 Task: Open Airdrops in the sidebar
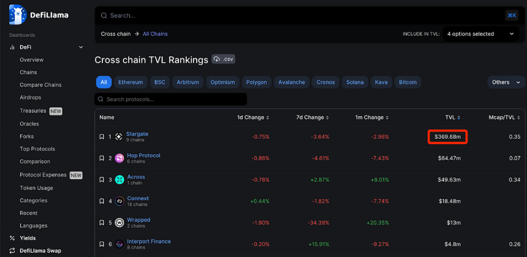tap(30, 98)
